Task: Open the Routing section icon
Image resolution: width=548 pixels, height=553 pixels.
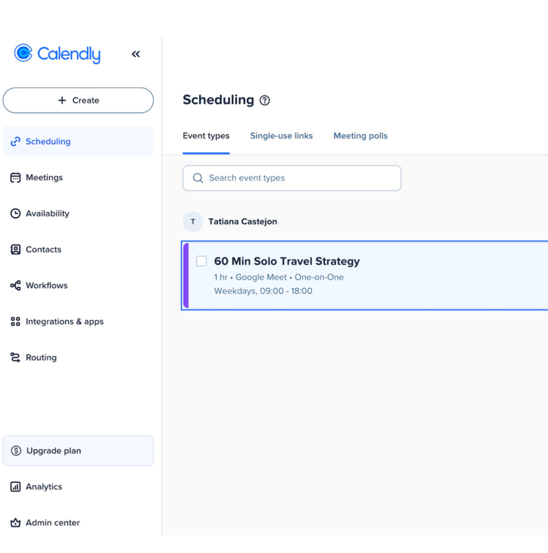Action: tap(15, 357)
